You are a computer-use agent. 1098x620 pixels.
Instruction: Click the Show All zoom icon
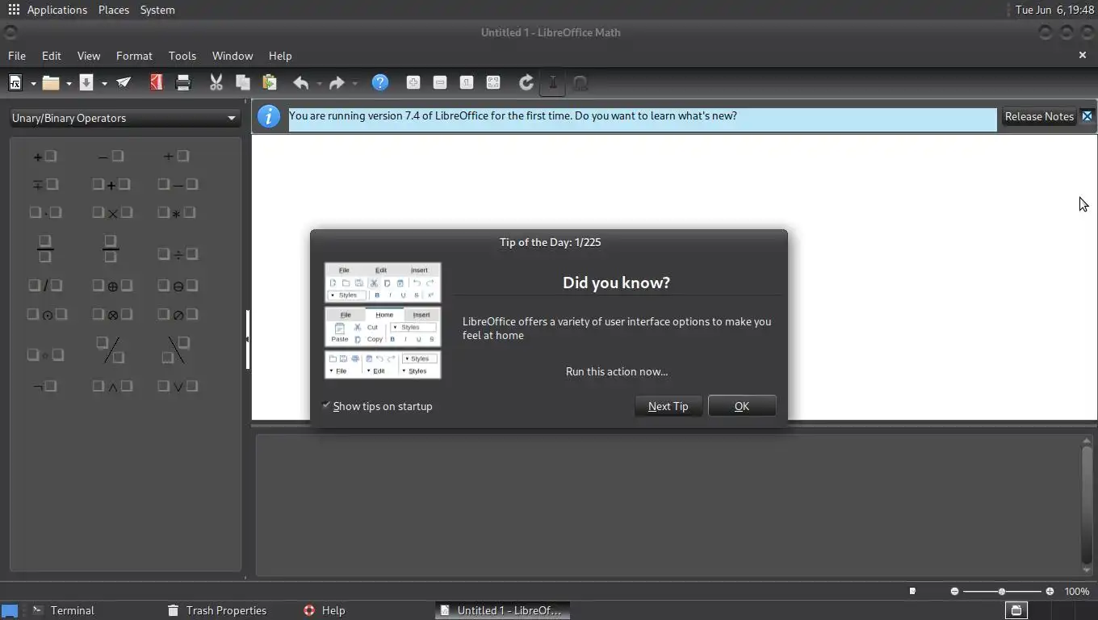tap(493, 82)
